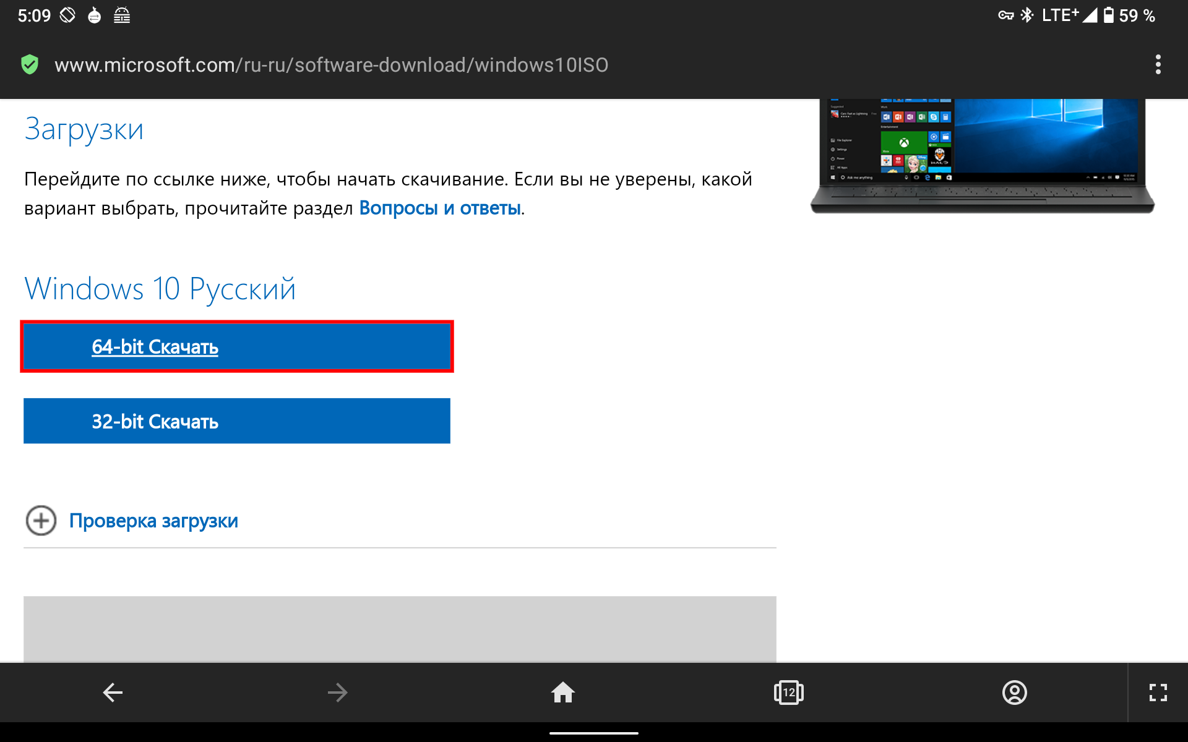Tap the address bar URL
This screenshot has height=742, width=1188.
pos(331,65)
